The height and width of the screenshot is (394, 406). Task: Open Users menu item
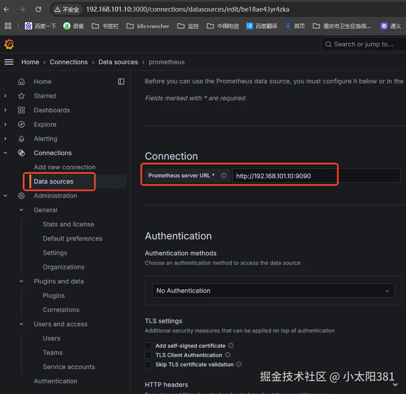click(52, 338)
